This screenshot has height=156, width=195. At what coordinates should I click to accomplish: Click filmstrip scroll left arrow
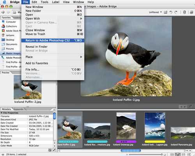pos(187,151)
